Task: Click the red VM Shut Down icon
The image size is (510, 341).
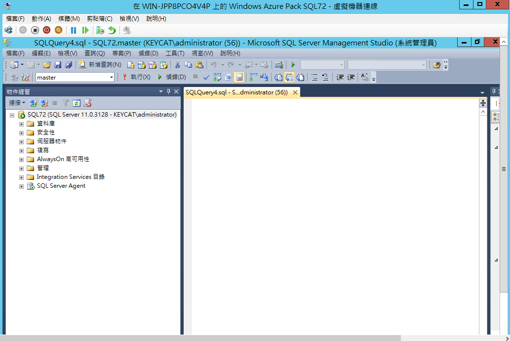Action: (46, 30)
